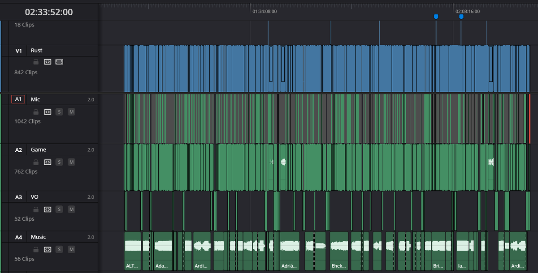The width and height of the screenshot is (538, 273).
Task: Click ruler at 01:34:08:00 timestamp
Action: pos(265,11)
